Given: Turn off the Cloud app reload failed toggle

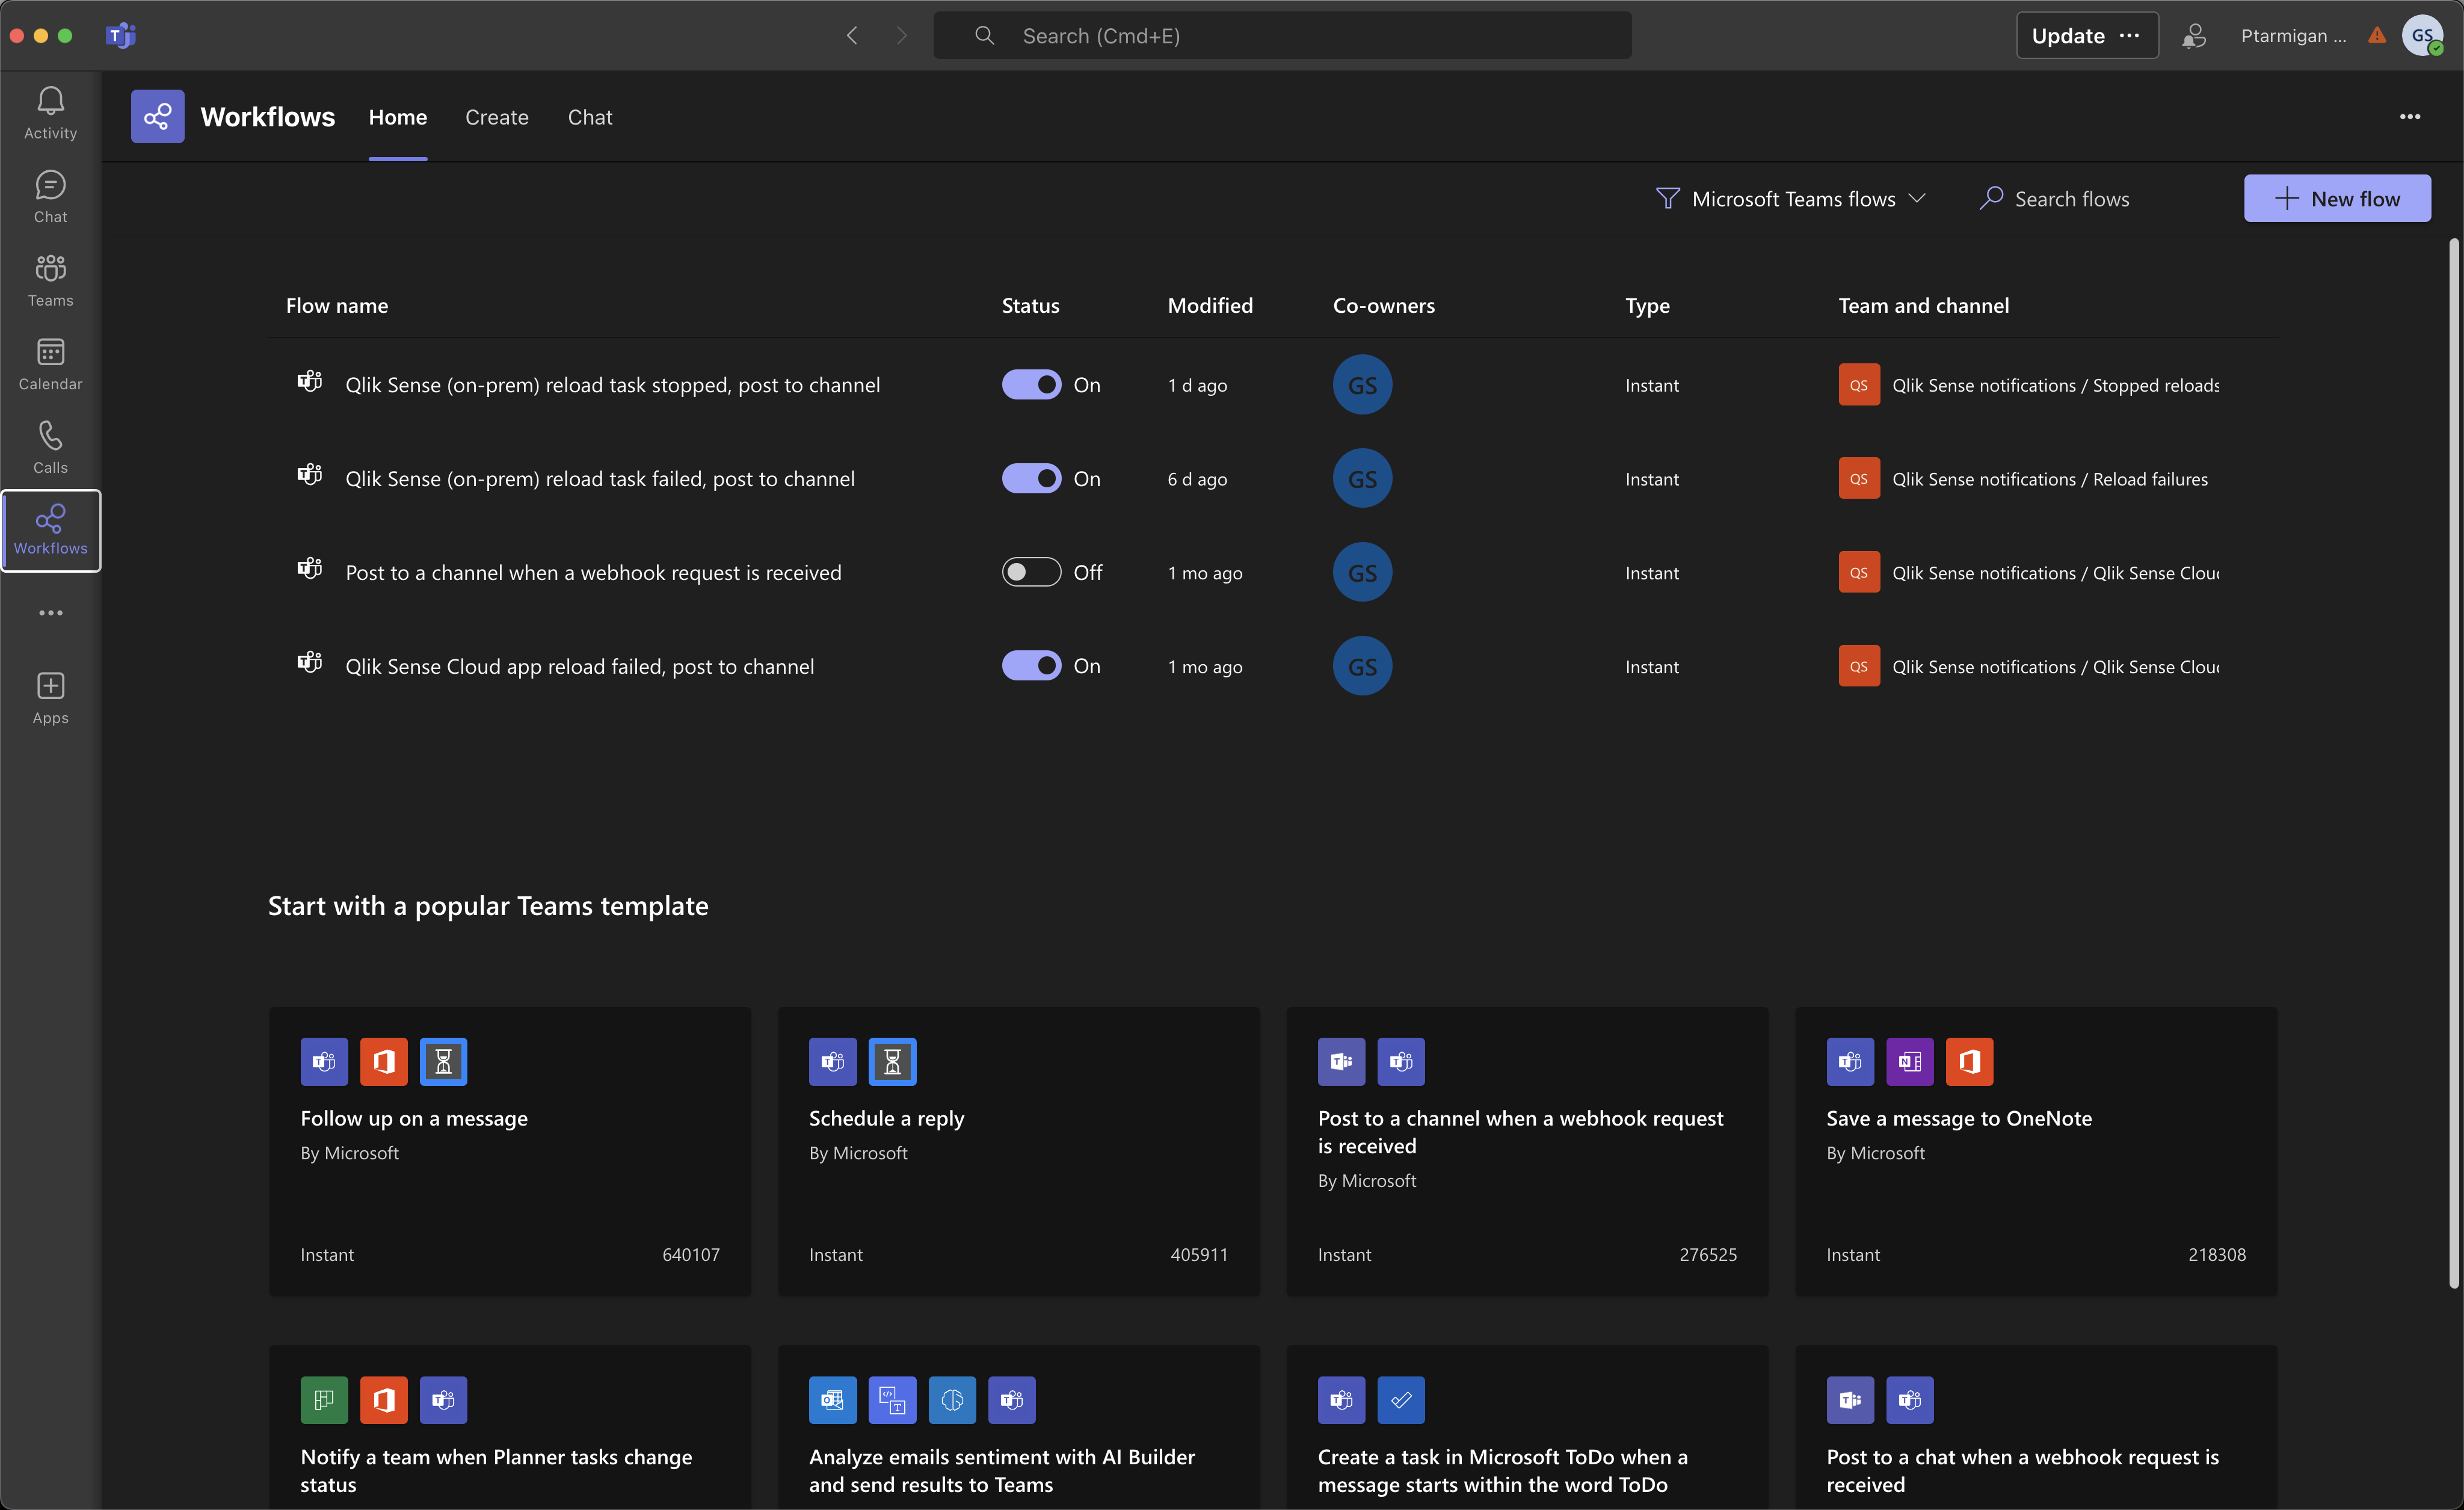Looking at the screenshot, I should (x=1031, y=666).
